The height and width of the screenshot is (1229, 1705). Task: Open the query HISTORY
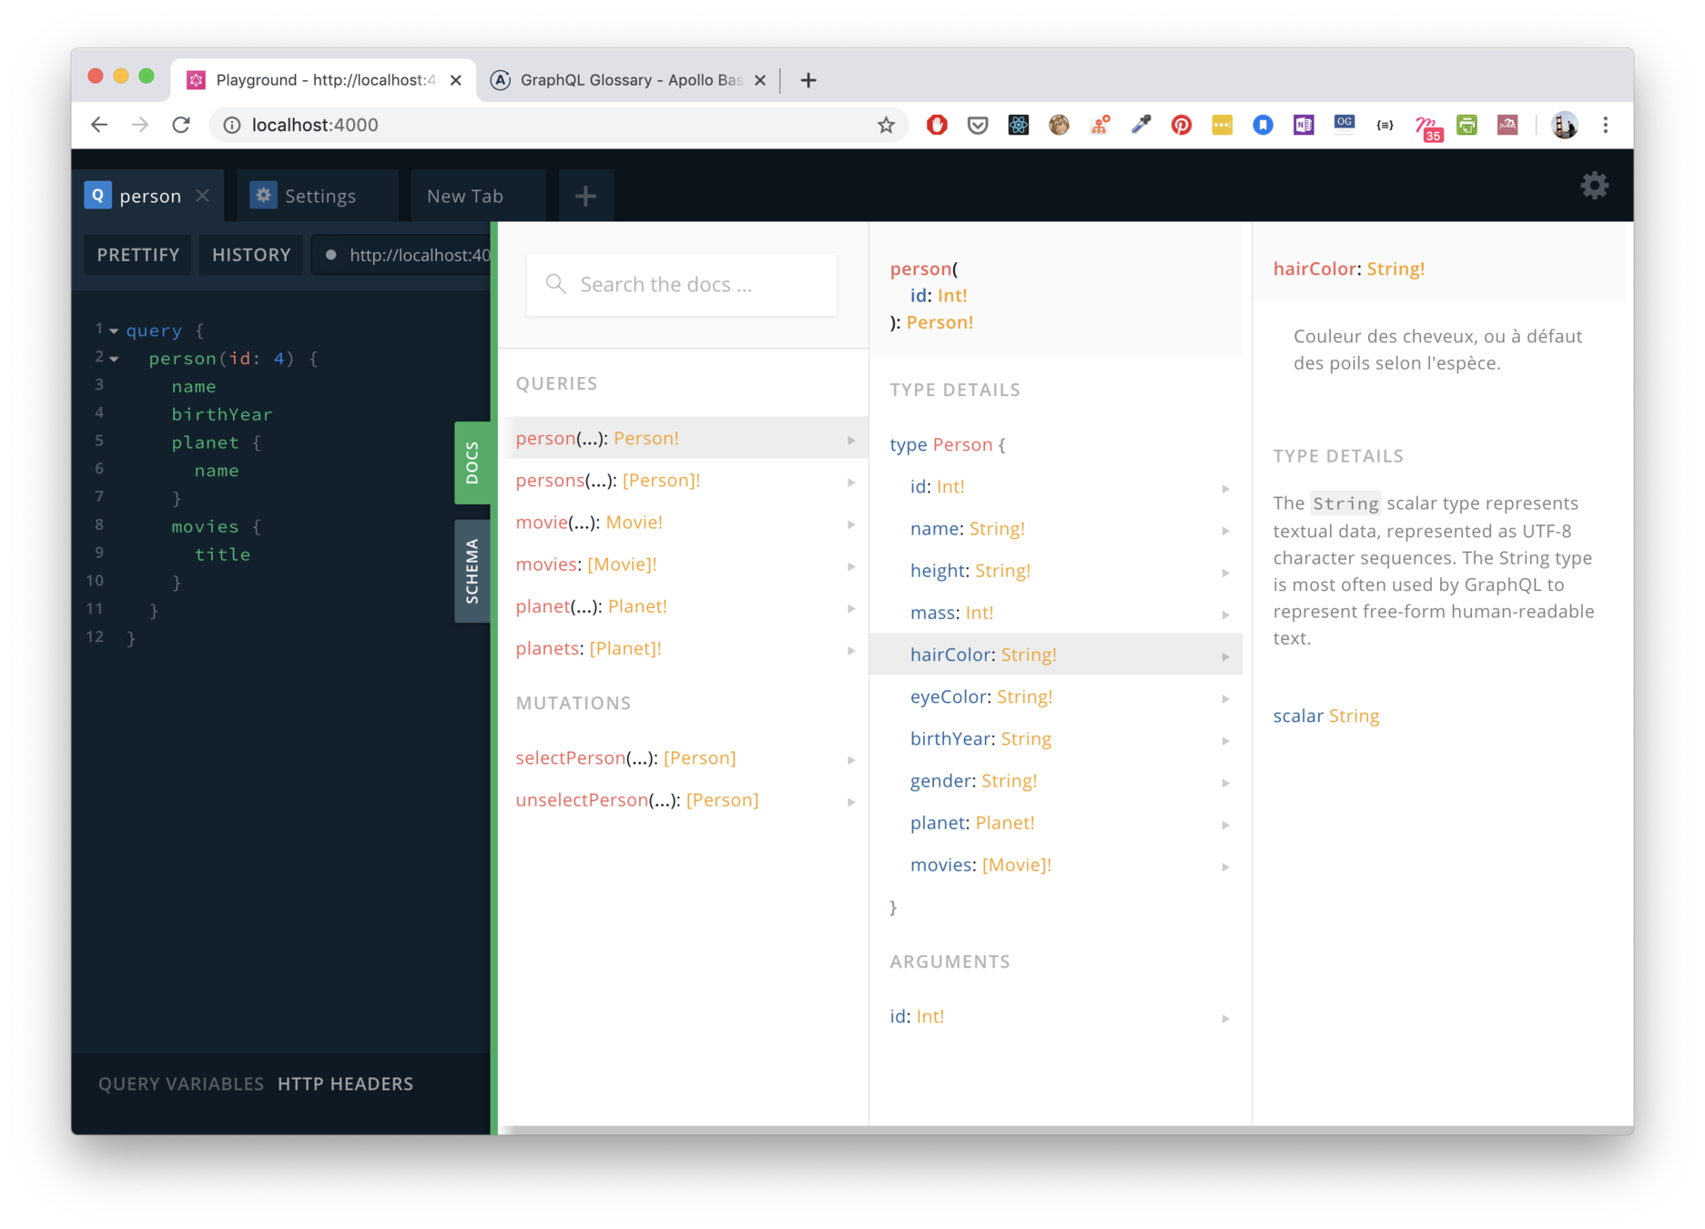(x=251, y=255)
